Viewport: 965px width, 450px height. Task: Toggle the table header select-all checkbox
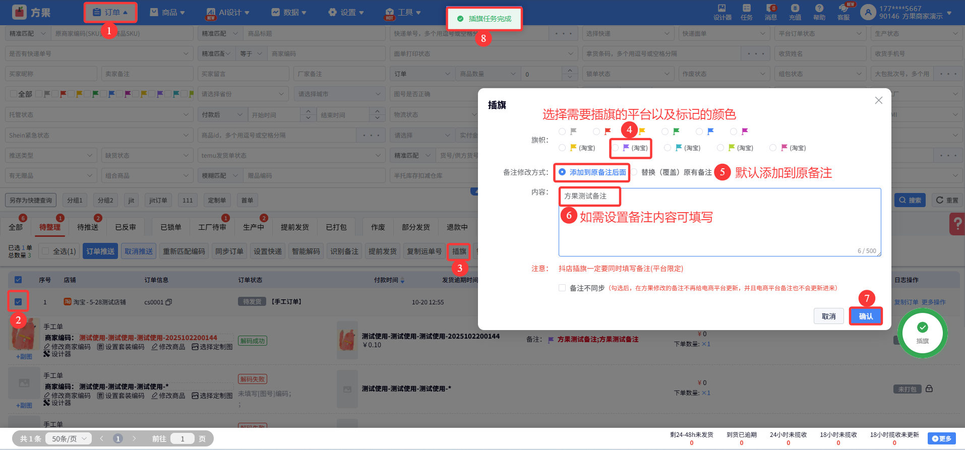click(18, 280)
